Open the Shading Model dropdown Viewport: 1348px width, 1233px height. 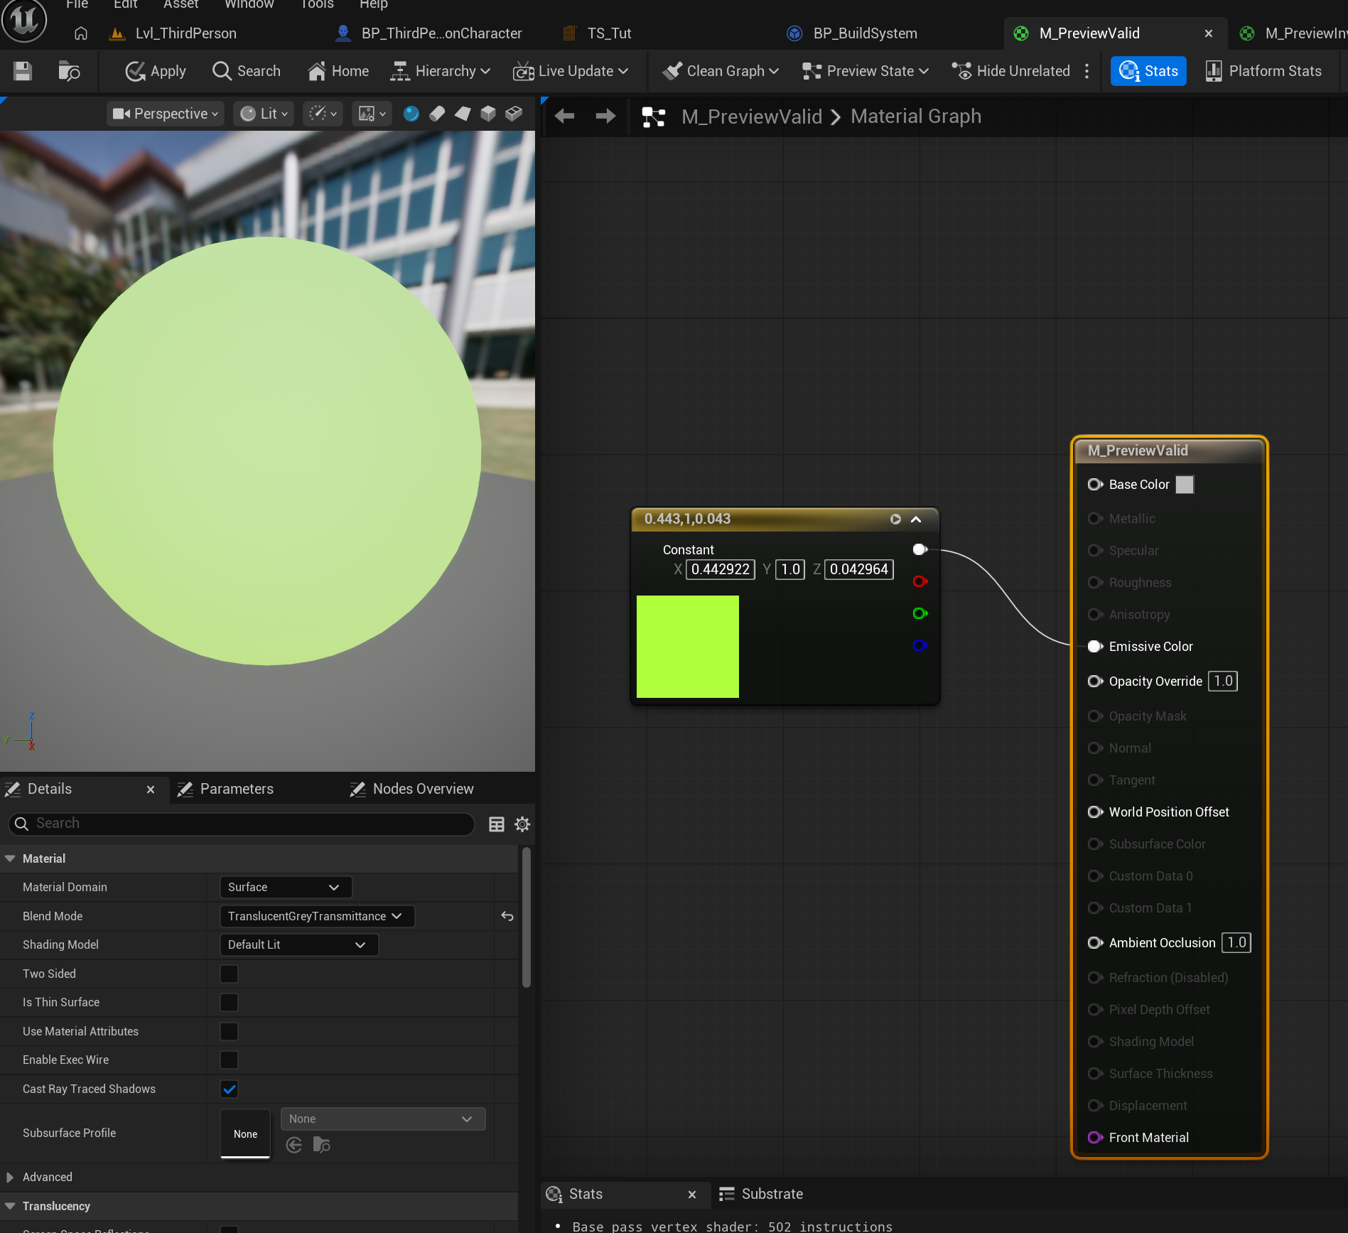298,944
